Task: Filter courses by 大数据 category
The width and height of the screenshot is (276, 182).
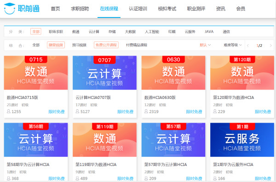Action: (x=131, y=32)
